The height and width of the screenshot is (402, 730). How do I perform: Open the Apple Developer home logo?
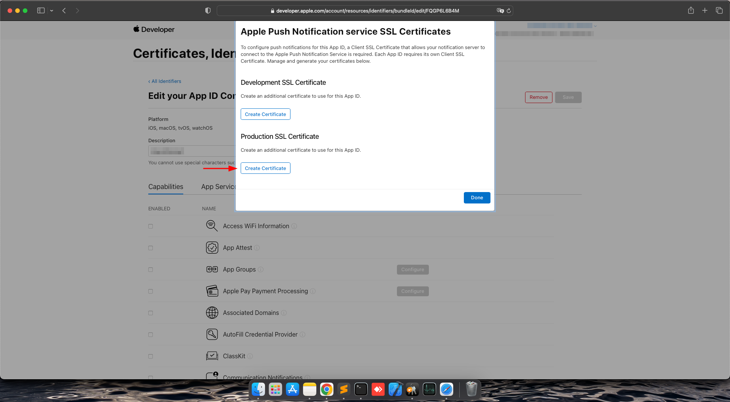pos(154,29)
